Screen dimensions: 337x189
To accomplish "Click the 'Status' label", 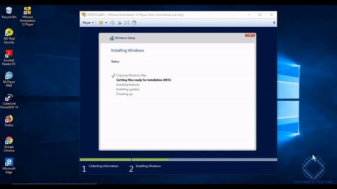I will 115,61.
